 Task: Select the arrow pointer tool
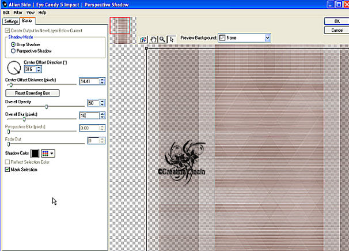coord(172,40)
